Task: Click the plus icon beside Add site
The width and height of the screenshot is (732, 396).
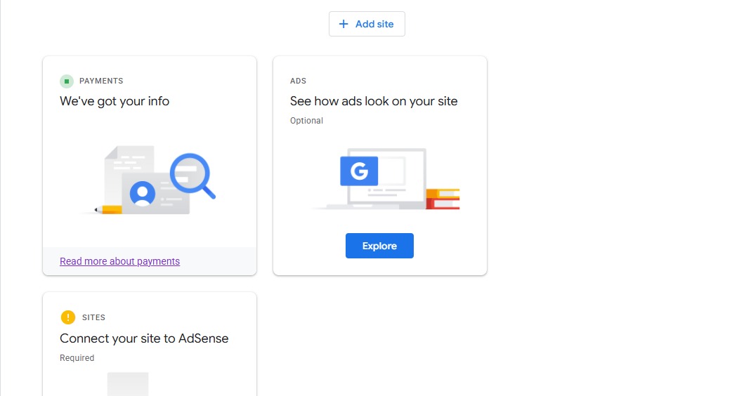Action: coord(344,24)
